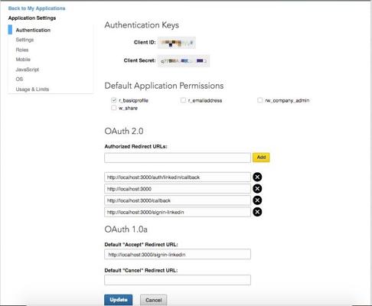Open the Authentication settings section
The width and height of the screenshot is (372, 306).
[x=33, y=30]
